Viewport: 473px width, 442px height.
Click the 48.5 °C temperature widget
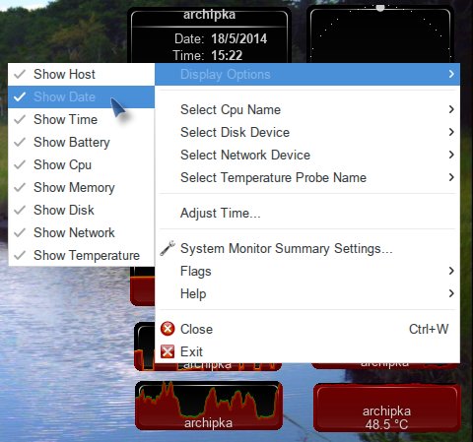point(387,408)
